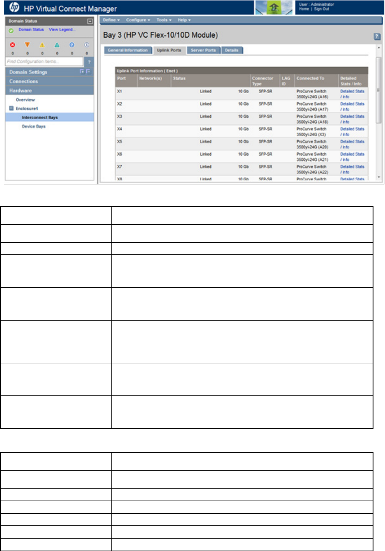The height and width of the screenshot is (551, 385).
Task: Switch to the Server Ports tab
Action: click(203, 50)
